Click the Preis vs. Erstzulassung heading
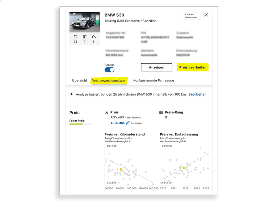 pyautogui.click(x=179, y=134)
